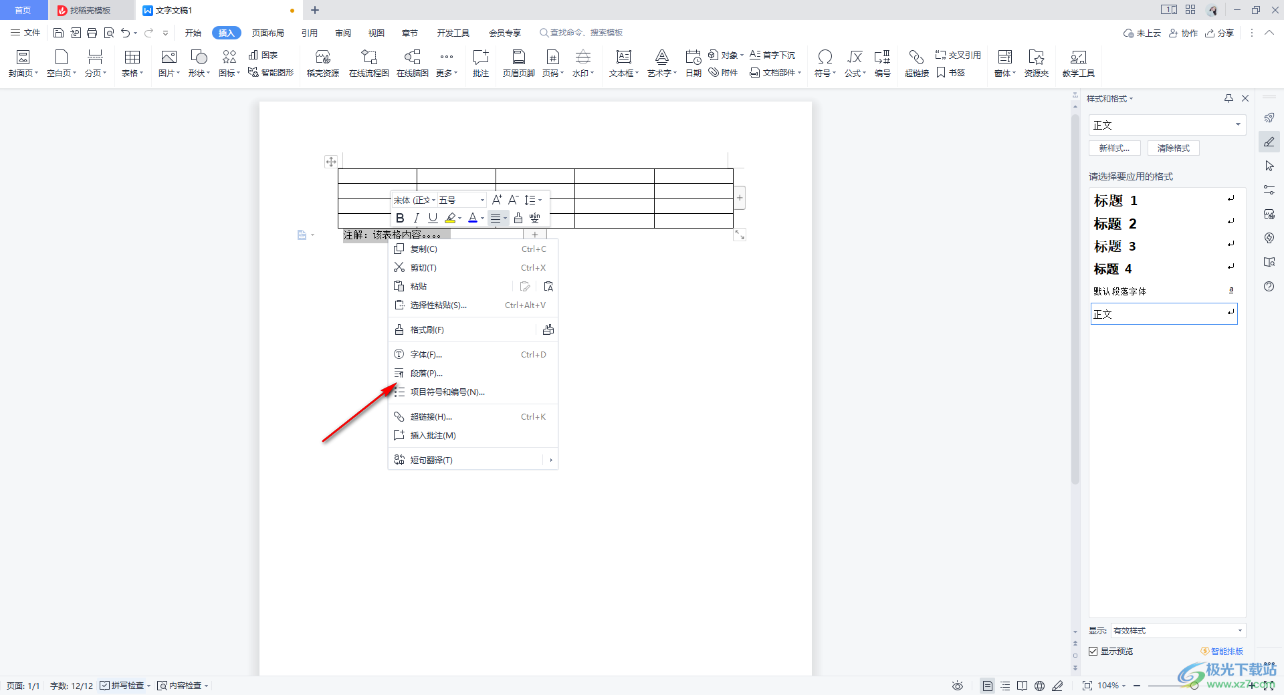
Task: Click the 新样式 button
Action: point(1114,148)
